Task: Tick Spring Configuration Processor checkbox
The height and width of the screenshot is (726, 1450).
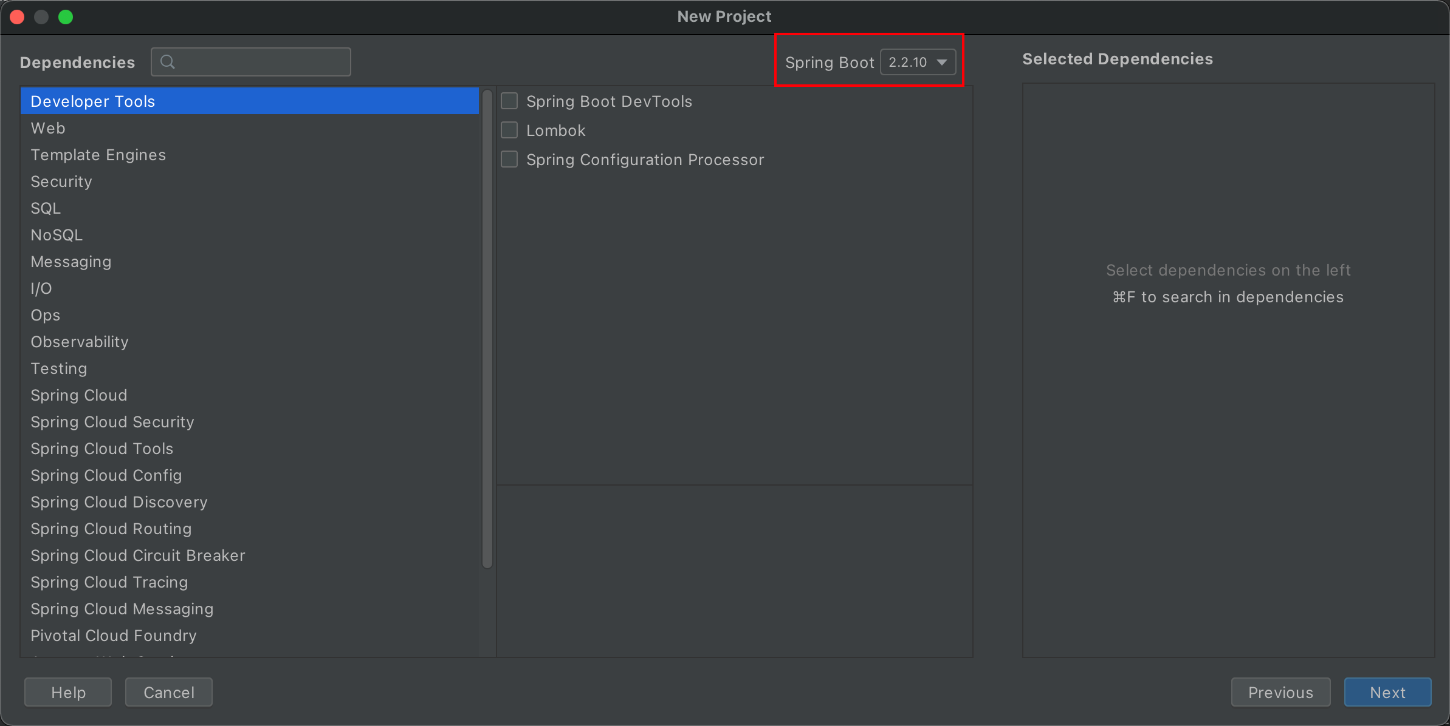Action: [x=509, y=159]
